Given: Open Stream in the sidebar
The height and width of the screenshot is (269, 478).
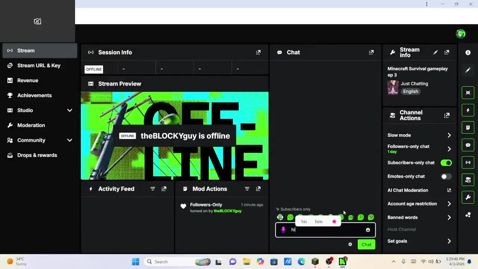Looking at the screenshot, I should [x=40, y=50].
